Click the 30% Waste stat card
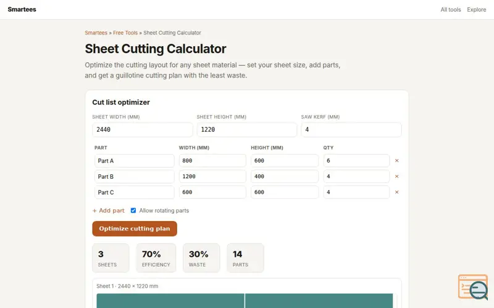The height and width of the screenshot is (308, 494). tap(201, 258)
